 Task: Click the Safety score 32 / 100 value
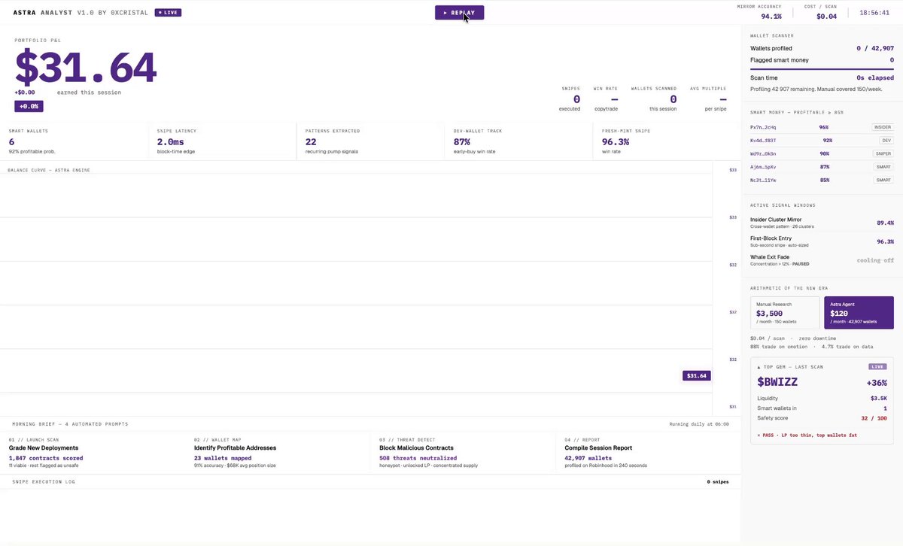pos(873,418)
